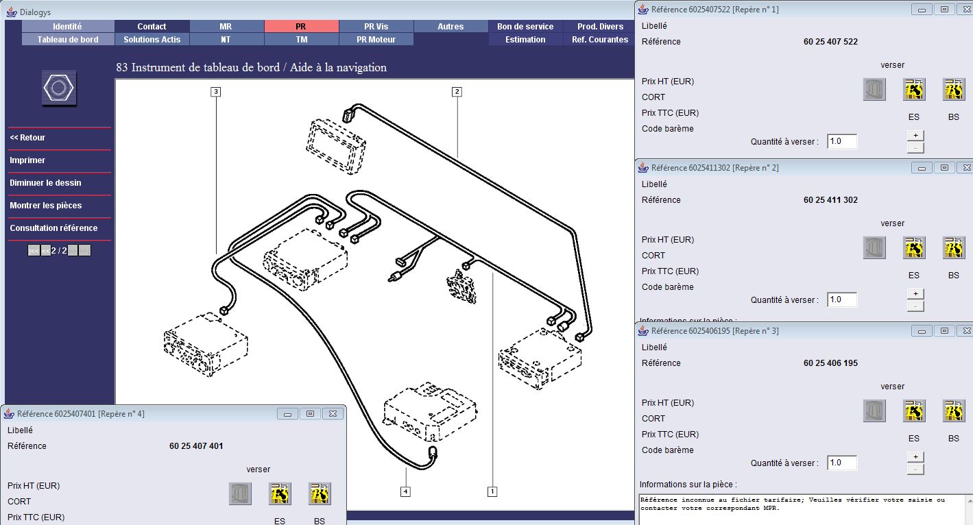Click reference 60 25 407 401 text
This screenshot has height=525, width=973.
click(196, 446)
